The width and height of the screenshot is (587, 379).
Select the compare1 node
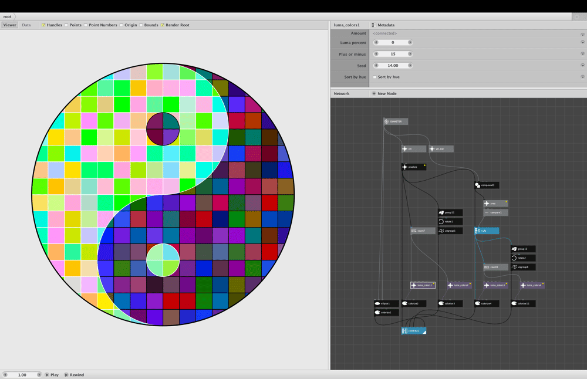(x=495, y=212)
